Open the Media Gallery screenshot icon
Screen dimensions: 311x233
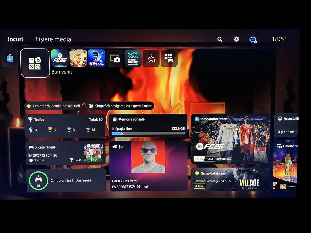(115, 58)
